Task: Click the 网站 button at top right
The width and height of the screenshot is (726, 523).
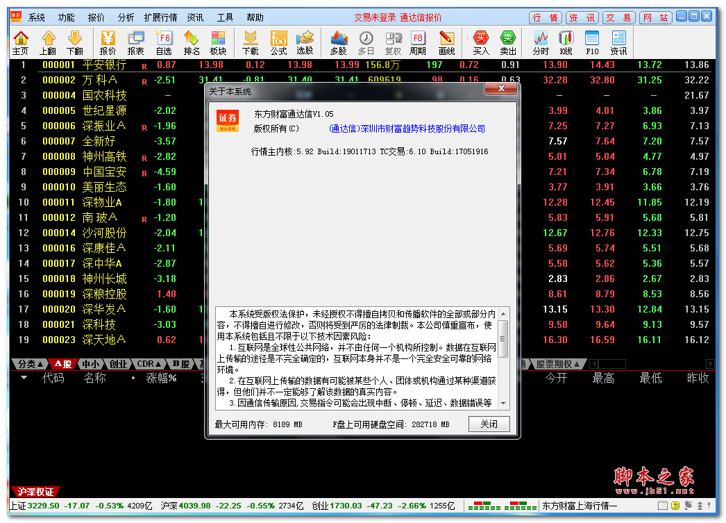Action: [656, 17]
